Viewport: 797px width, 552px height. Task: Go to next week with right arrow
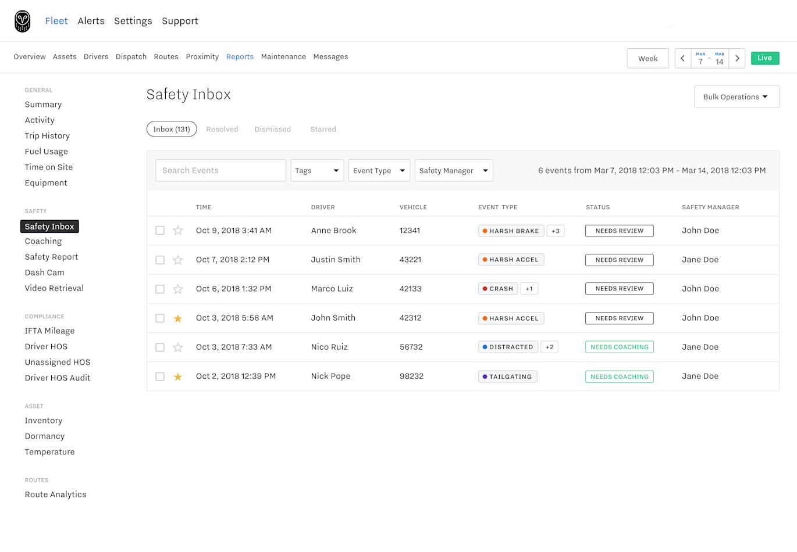point(737,58)
